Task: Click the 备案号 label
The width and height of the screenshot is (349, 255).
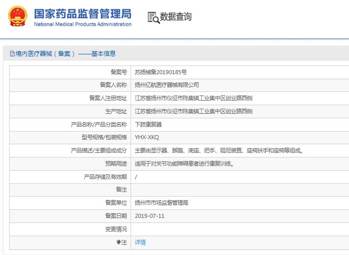Action: coord(119,72)
